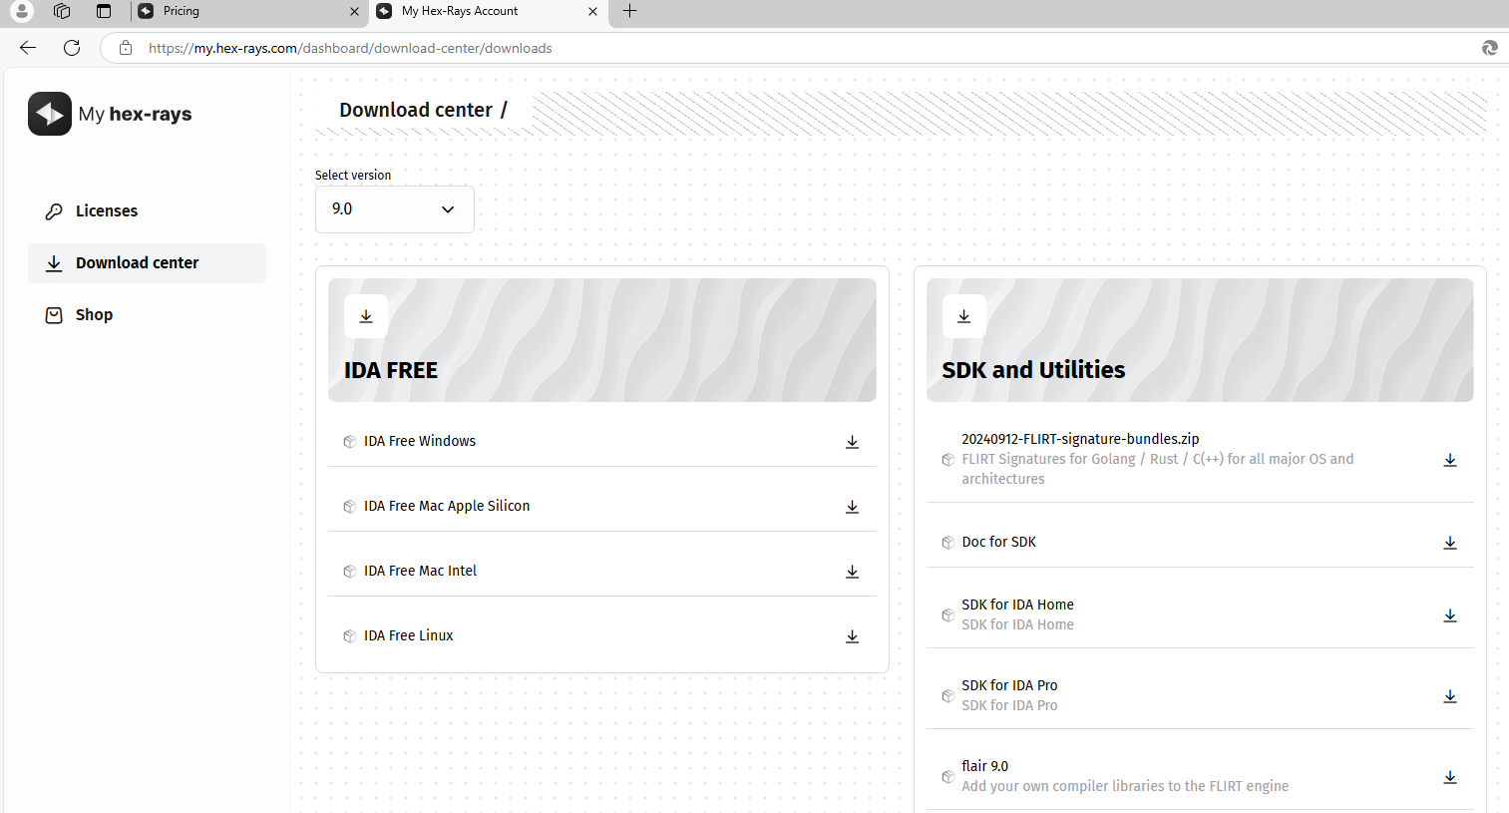Click the package icon beside IDA Free Mac Intel
1509x813 pixels.
pos(350,572)
